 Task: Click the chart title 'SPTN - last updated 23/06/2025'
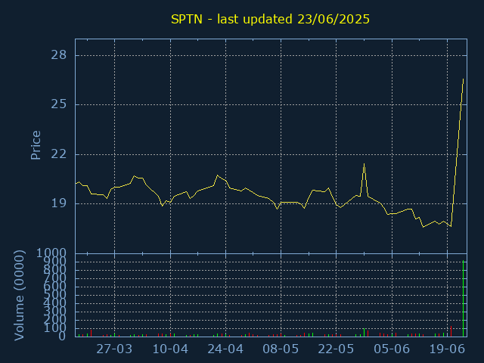pos(270,19)
